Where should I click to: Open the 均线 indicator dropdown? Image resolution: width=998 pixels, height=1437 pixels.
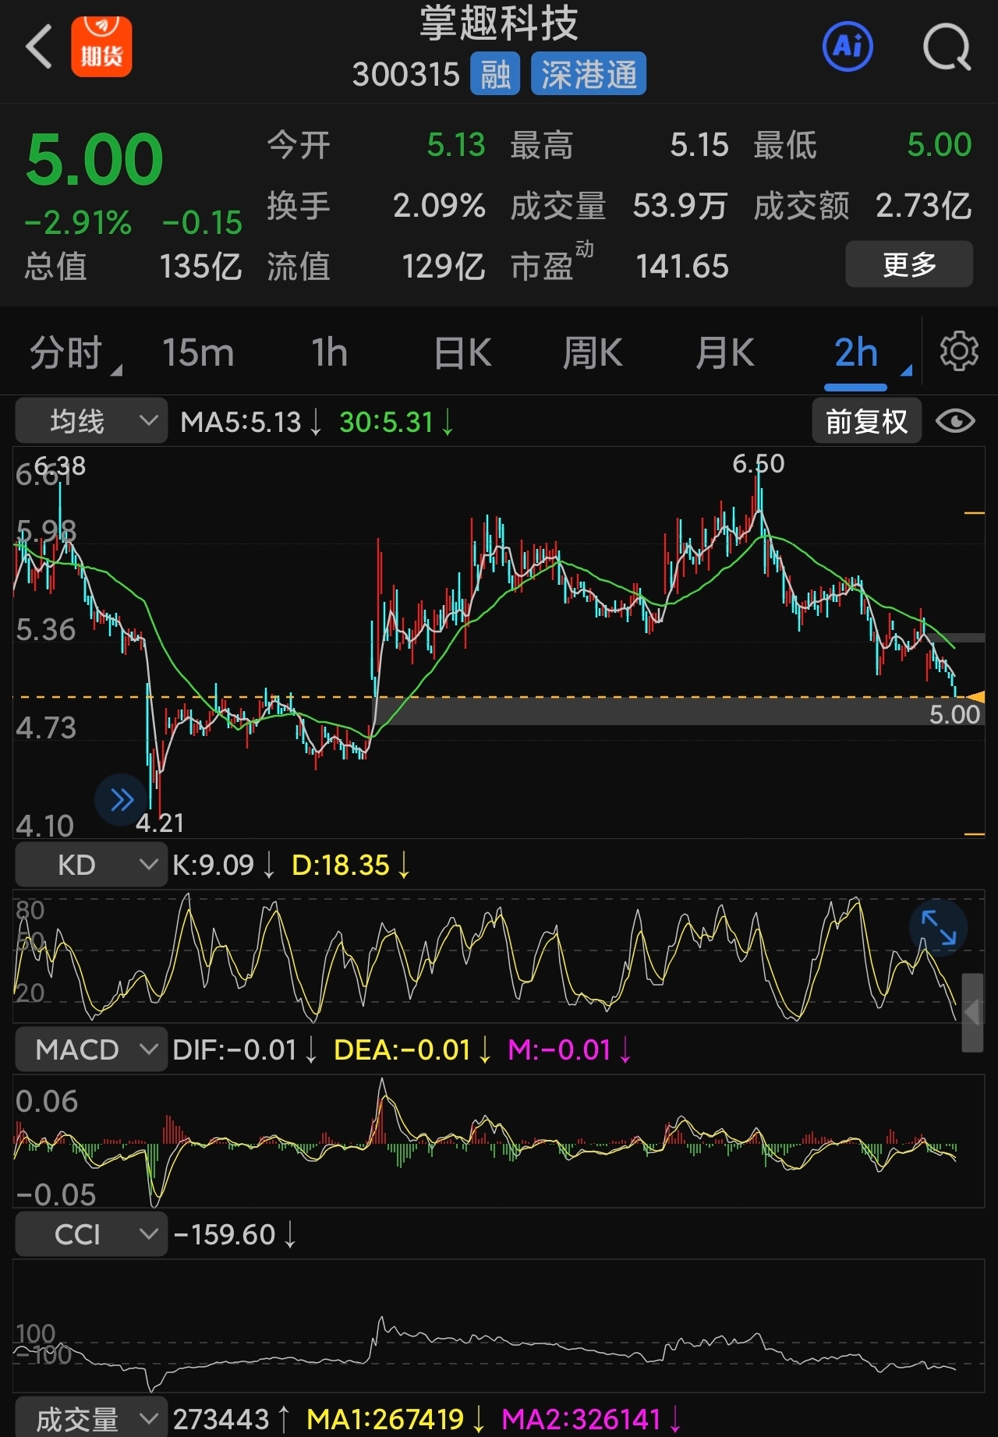pos(91,421)
